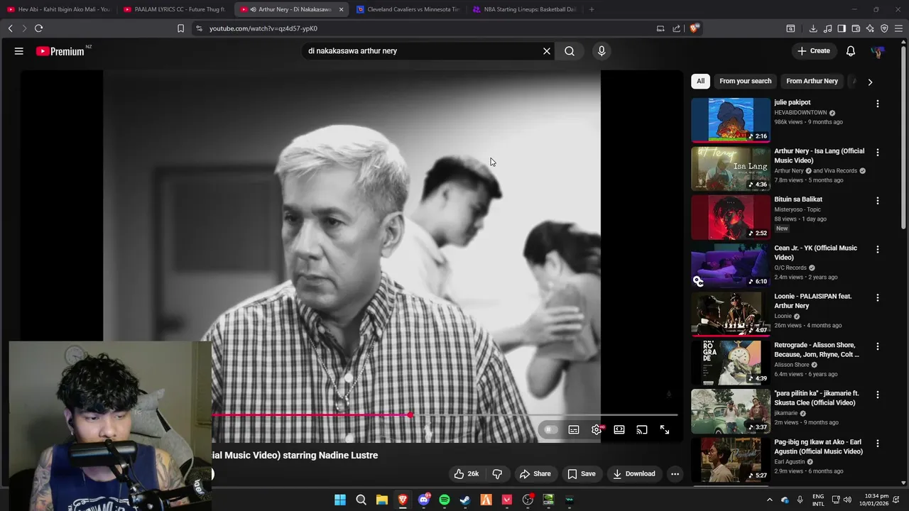Open Brave Leo AI sparkle icon
This screenshot has width=909, height=511.
point(870,28)
